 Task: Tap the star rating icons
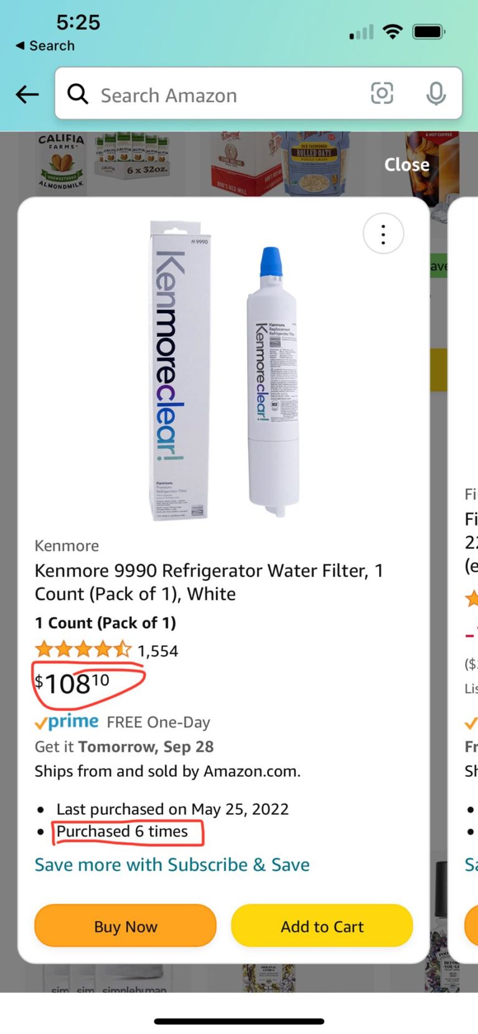(83, 651)
